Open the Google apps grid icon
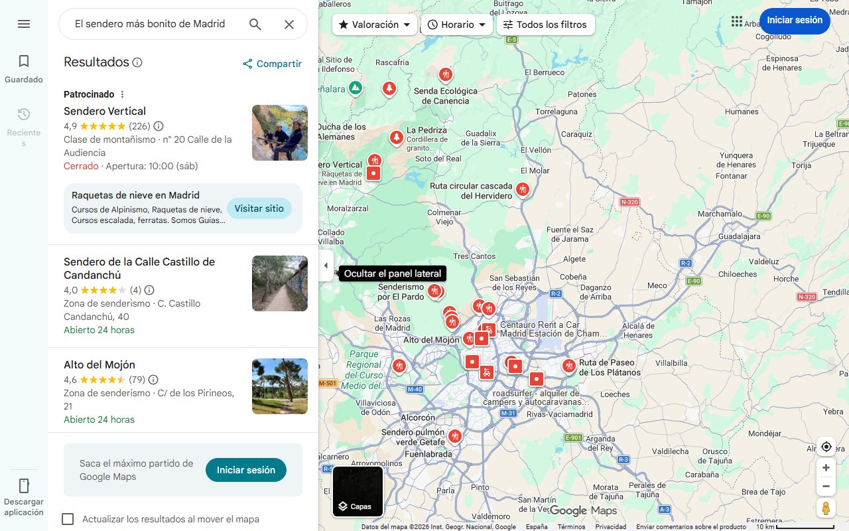The height and width of the screenshot is (531, 849). point(737,21)
